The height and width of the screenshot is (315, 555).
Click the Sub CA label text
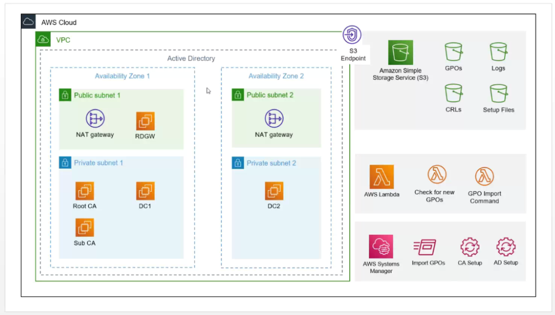(85, 243)
